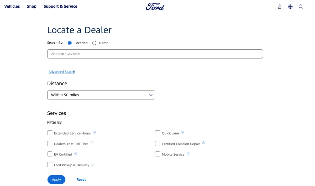This screenshot has height=186, width=315.
Task: Expand the Within 50 miles distance dropdown
Action: (101, 95)
